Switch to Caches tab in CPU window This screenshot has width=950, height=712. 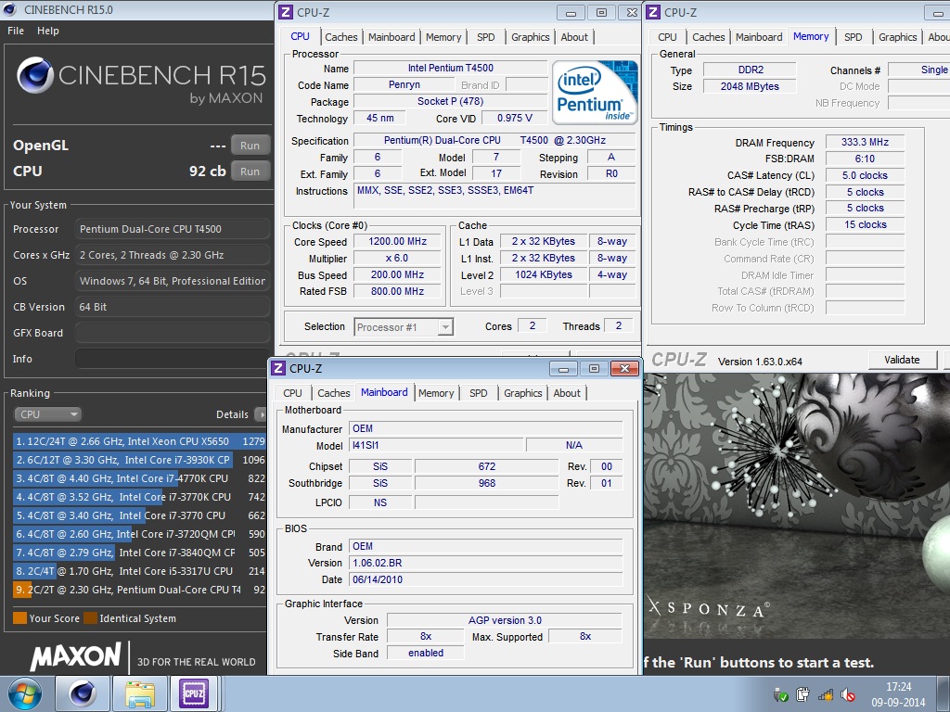pyautogui.click(x=341, y=37)
